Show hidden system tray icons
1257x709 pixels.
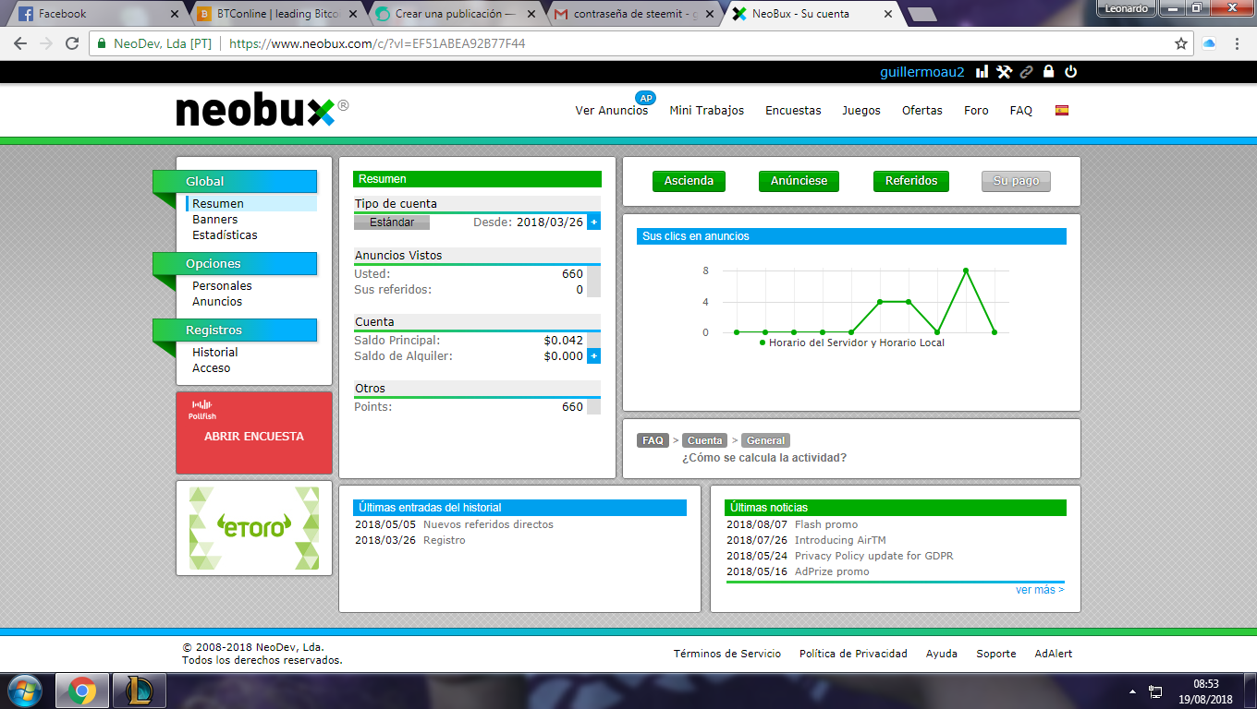point(1133,691)
